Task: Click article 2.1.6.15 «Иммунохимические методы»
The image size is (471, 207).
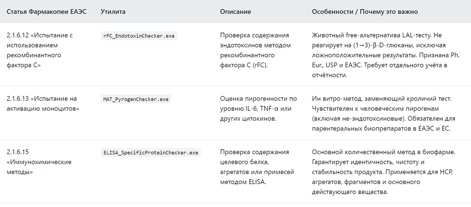Action: (39, 162)
